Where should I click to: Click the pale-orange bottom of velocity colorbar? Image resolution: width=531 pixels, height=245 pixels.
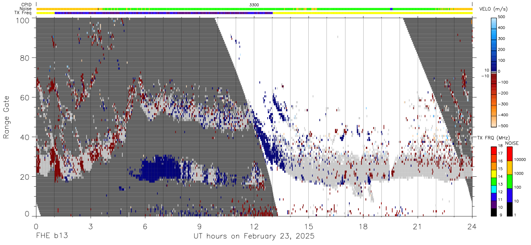[x=494, y=121]
